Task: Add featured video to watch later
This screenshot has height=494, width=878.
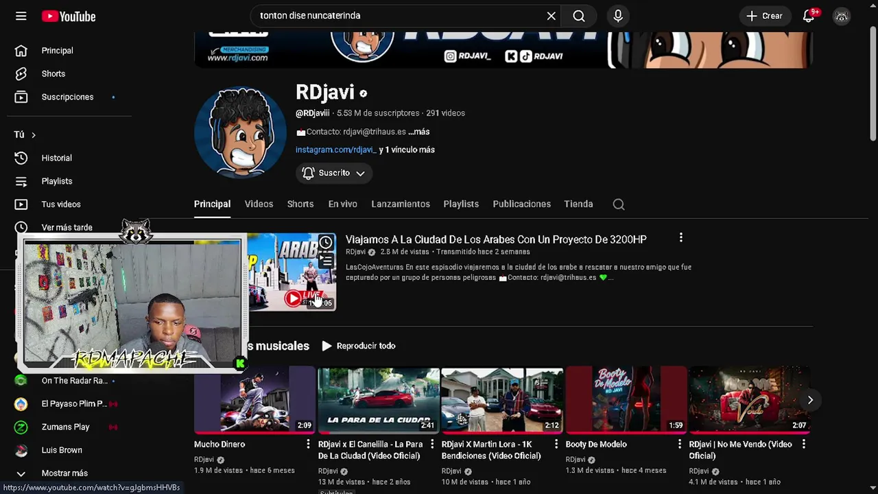Action: click(326, 242)
